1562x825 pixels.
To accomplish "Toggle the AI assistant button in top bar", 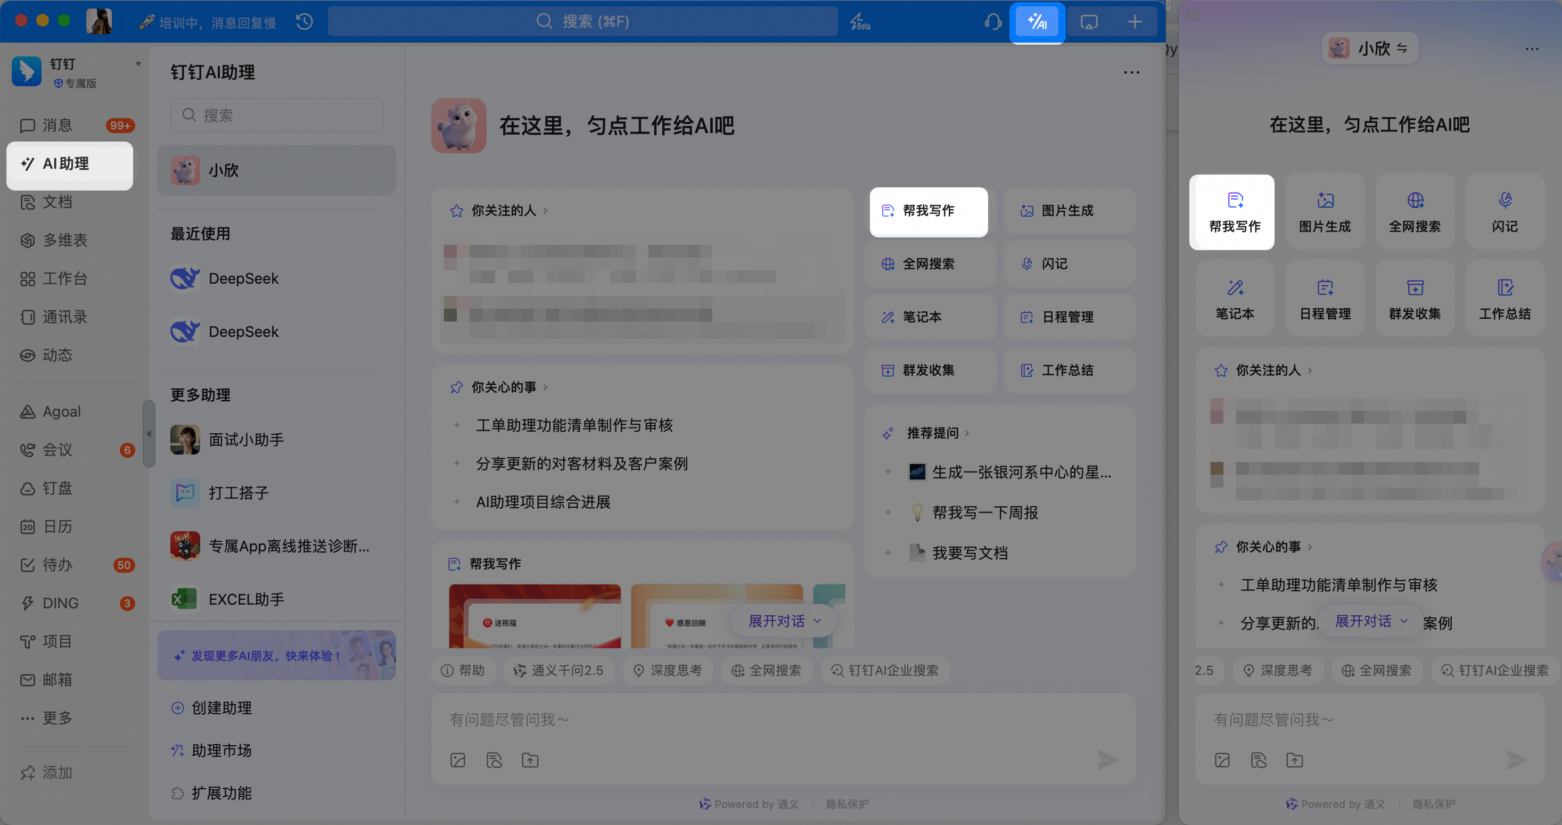I will point(1037,22).
